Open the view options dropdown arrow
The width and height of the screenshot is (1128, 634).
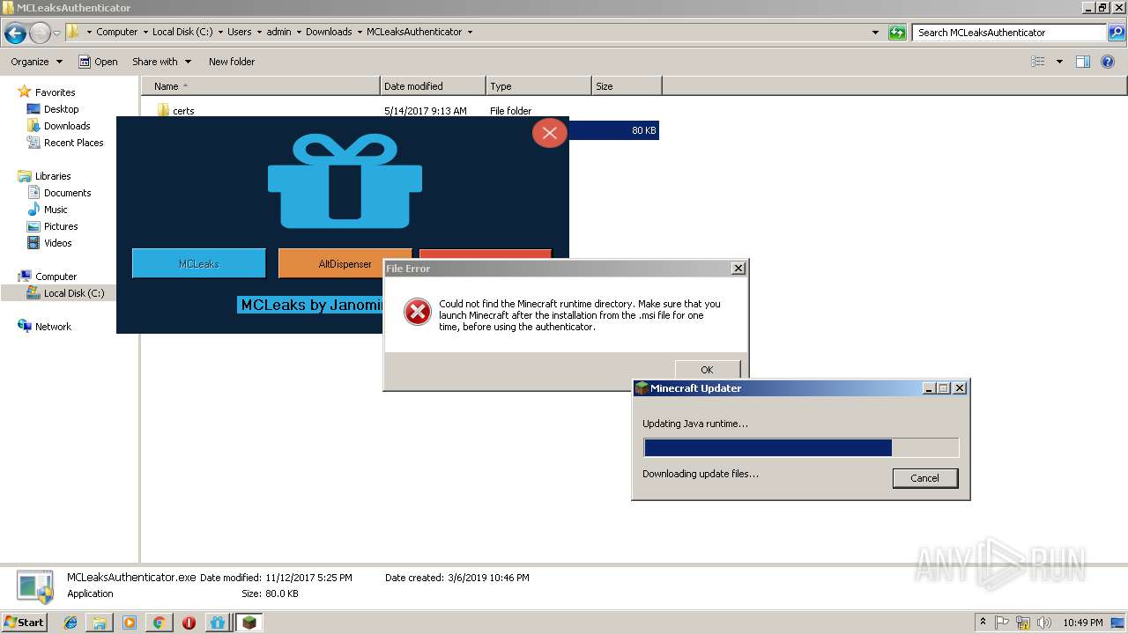coord(1059,62)
